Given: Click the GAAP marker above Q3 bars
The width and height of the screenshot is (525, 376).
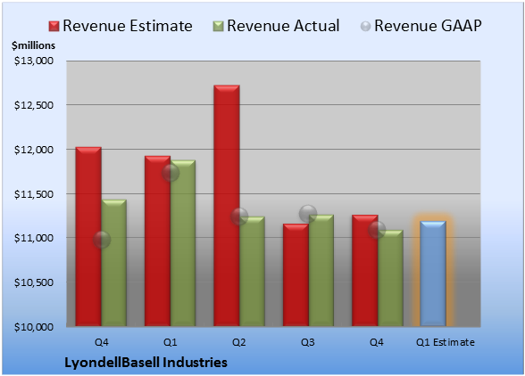Looking at the screenshot, I should tap(308, 214).
